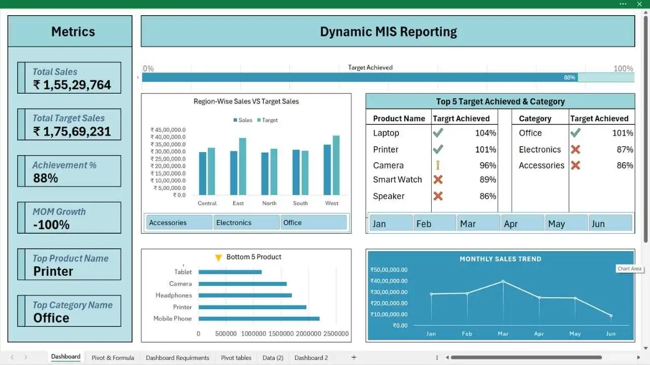The image size is (650, 365).
Task: Filter by May month slicer
Action: [567, 224]
